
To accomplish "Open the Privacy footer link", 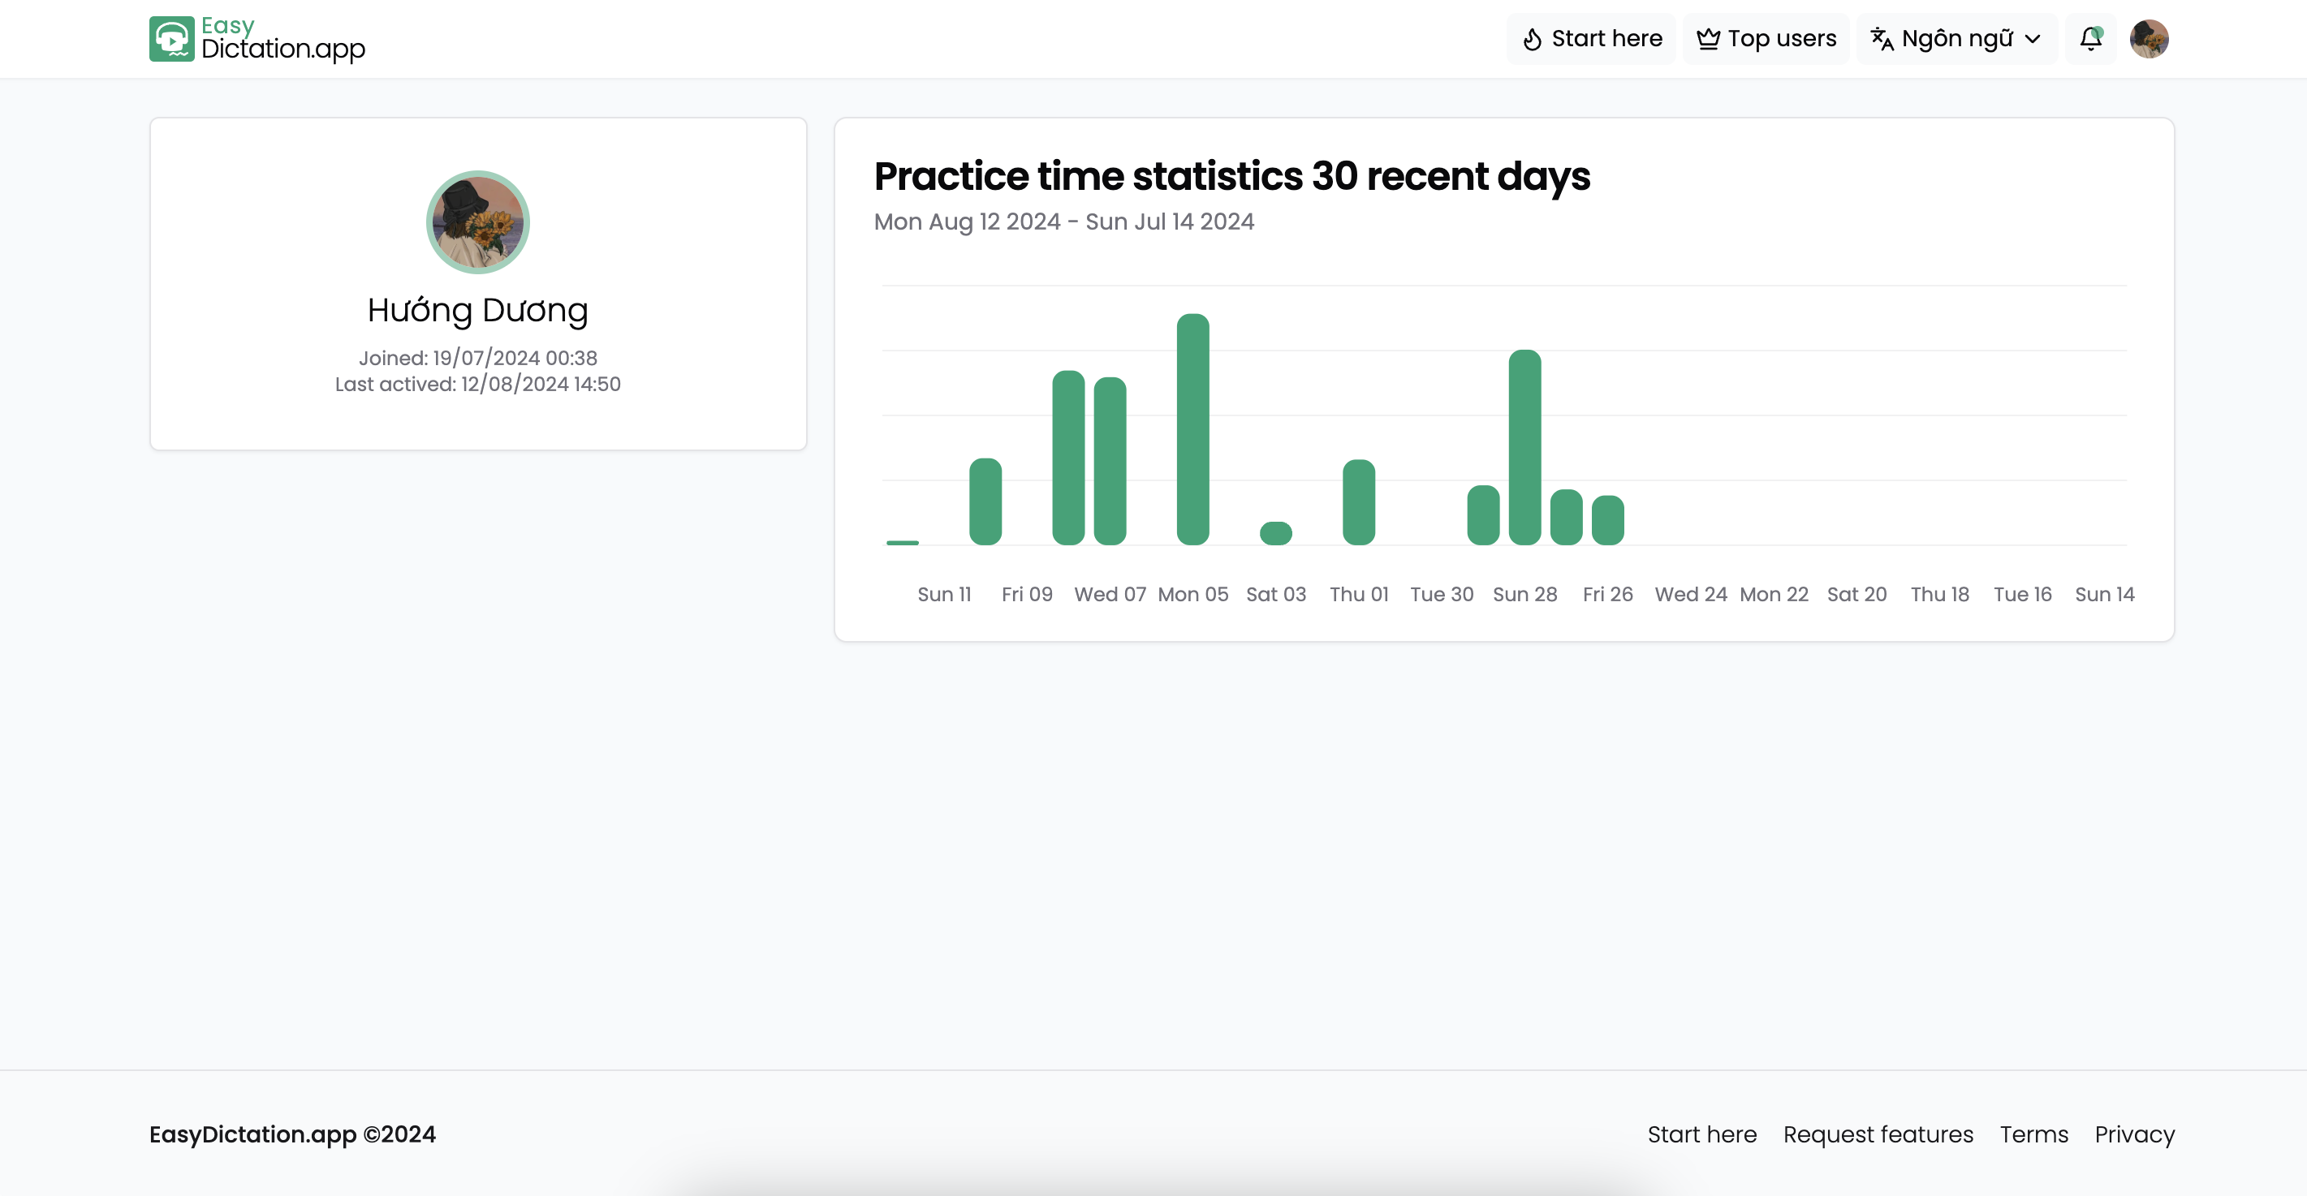I will tap(2134, 1134).
